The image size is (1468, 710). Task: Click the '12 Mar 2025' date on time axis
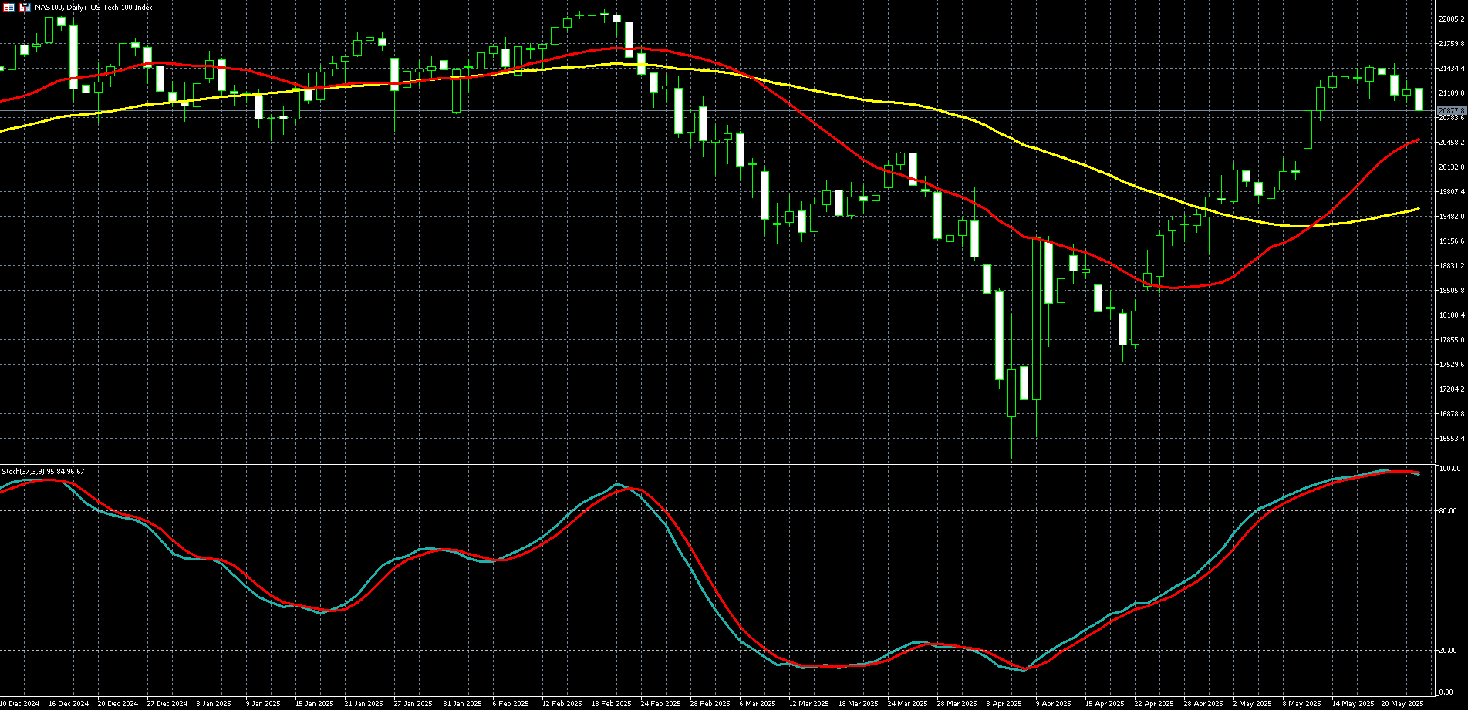pos(808,704)
